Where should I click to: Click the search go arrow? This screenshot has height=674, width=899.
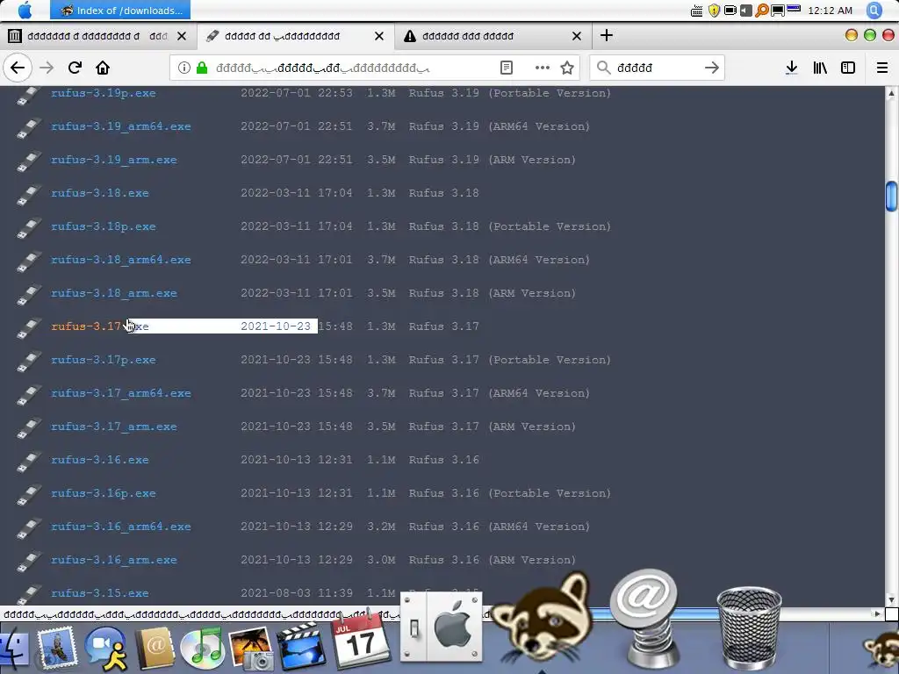711,68
